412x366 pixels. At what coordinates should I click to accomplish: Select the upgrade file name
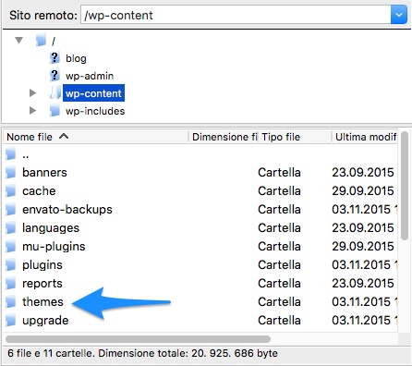point(45,321)
